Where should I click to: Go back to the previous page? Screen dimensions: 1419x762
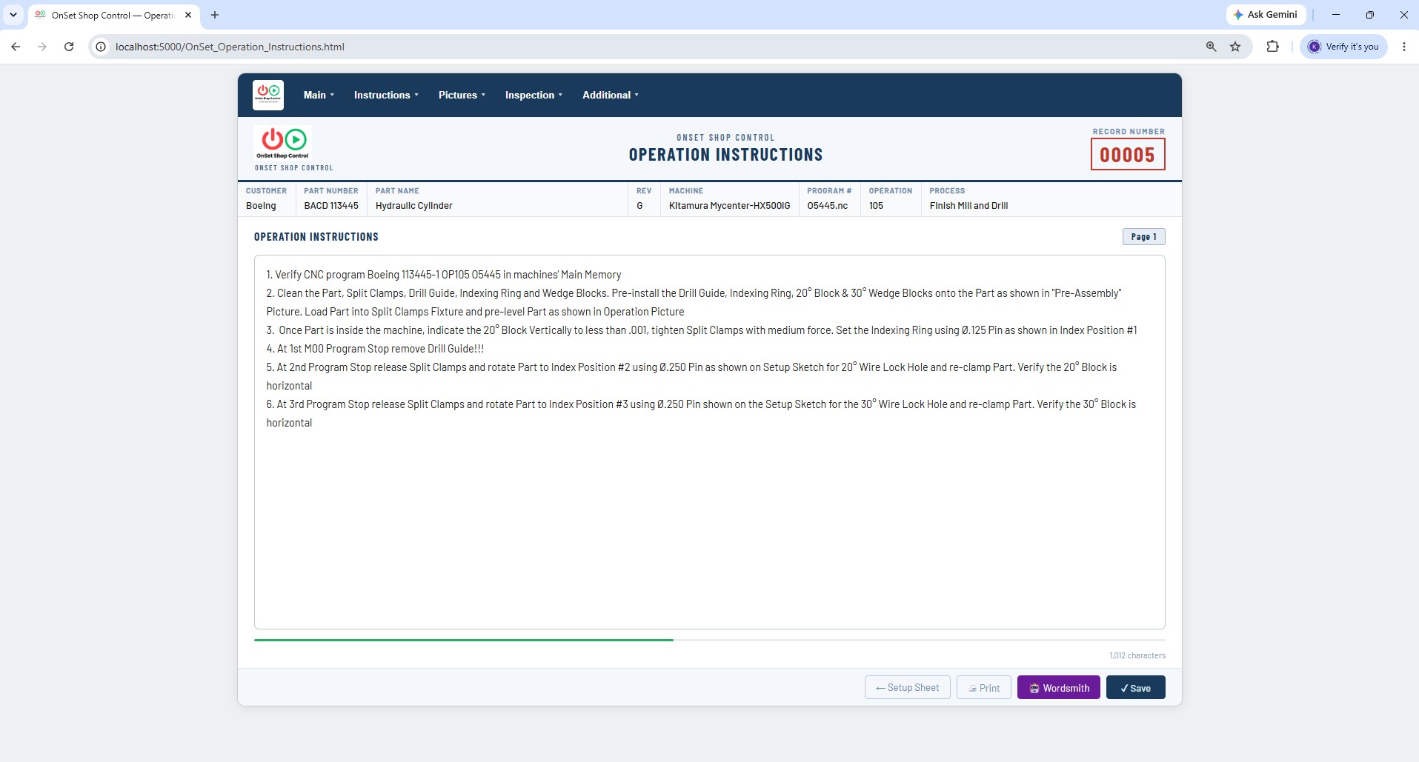16,47
